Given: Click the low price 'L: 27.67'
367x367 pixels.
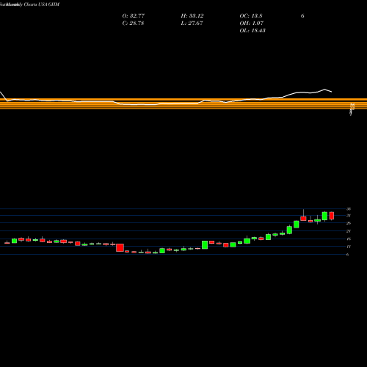Looking at the screenshot, I should 192,23.
